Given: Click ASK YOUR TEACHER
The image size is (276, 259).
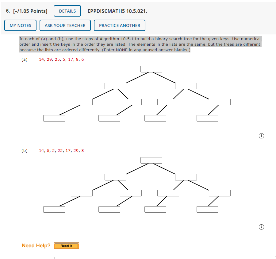Looking at the screenshot, I should [65, 25].
